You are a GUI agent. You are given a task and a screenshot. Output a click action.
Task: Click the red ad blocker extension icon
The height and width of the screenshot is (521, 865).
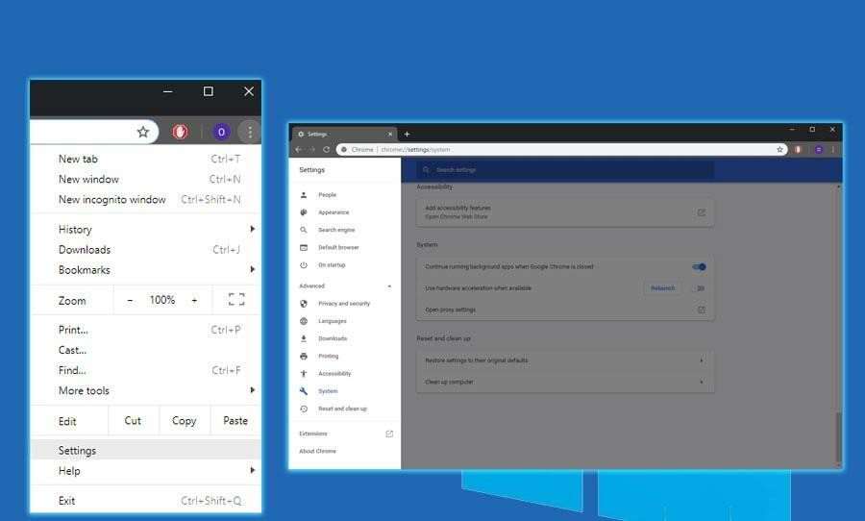tap(180, 132)
